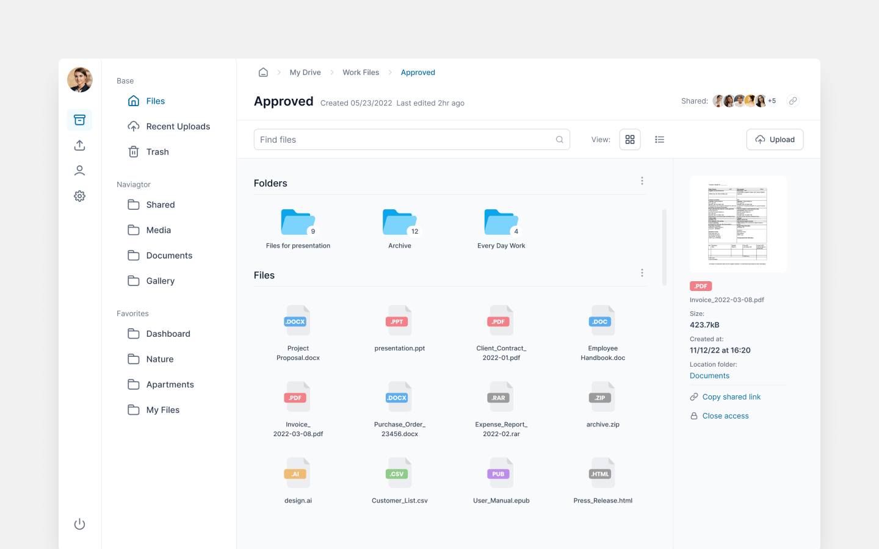Switch to list view
The image size is (879, 549).
pyautogui.click(x=659, y=140)
